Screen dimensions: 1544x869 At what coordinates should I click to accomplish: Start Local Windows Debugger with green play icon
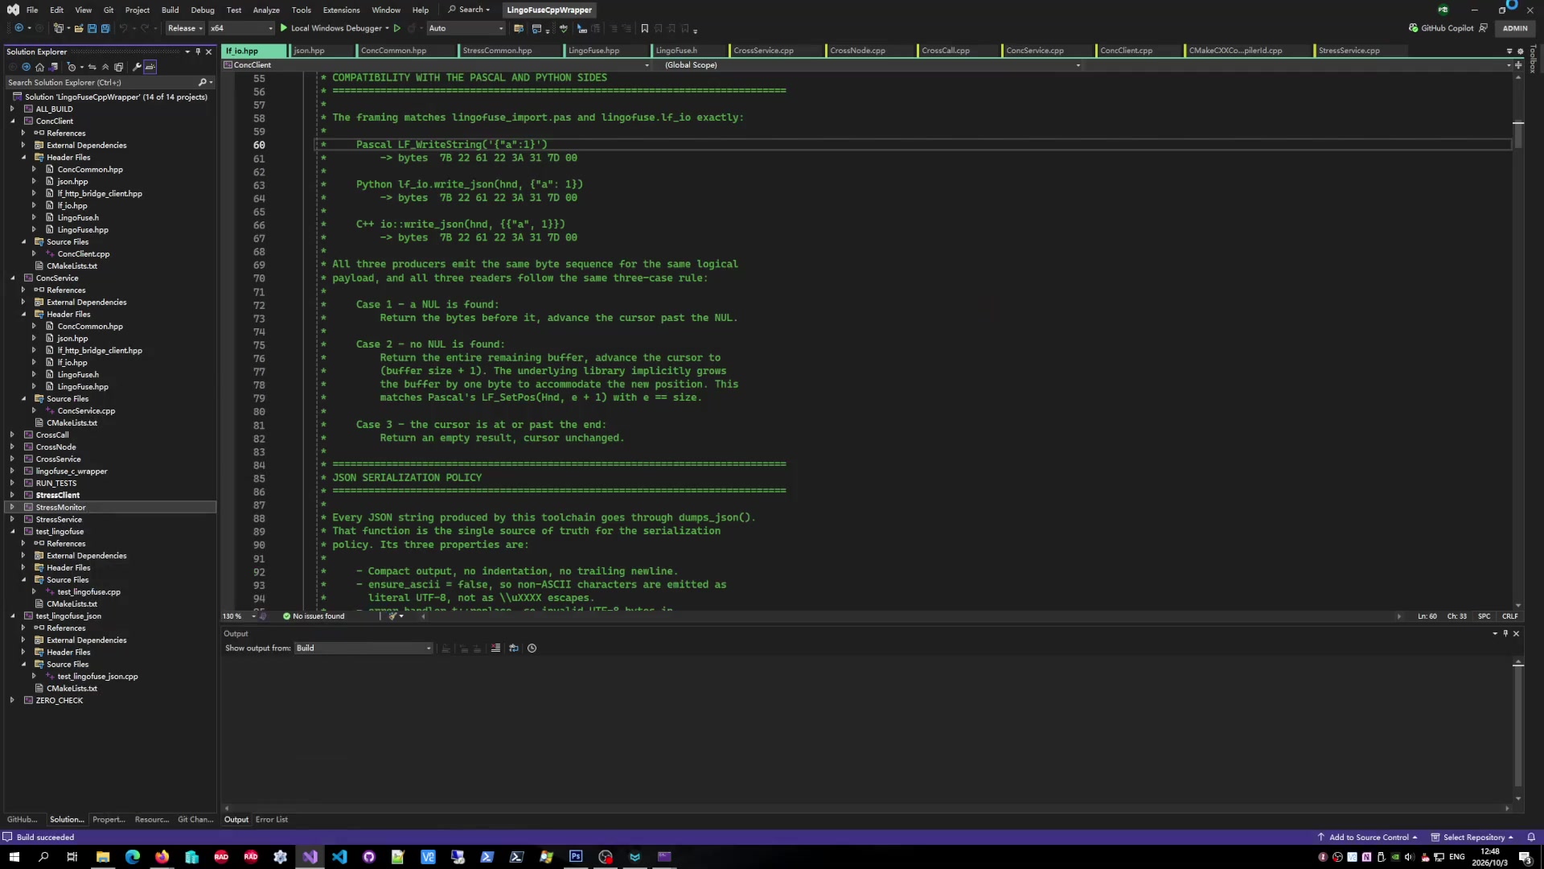coord(333,28)
